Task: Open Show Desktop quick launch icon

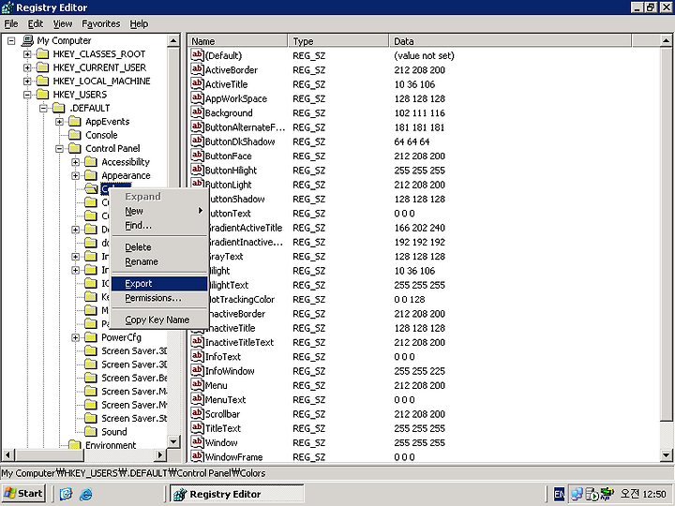Action: coord(66,494)
